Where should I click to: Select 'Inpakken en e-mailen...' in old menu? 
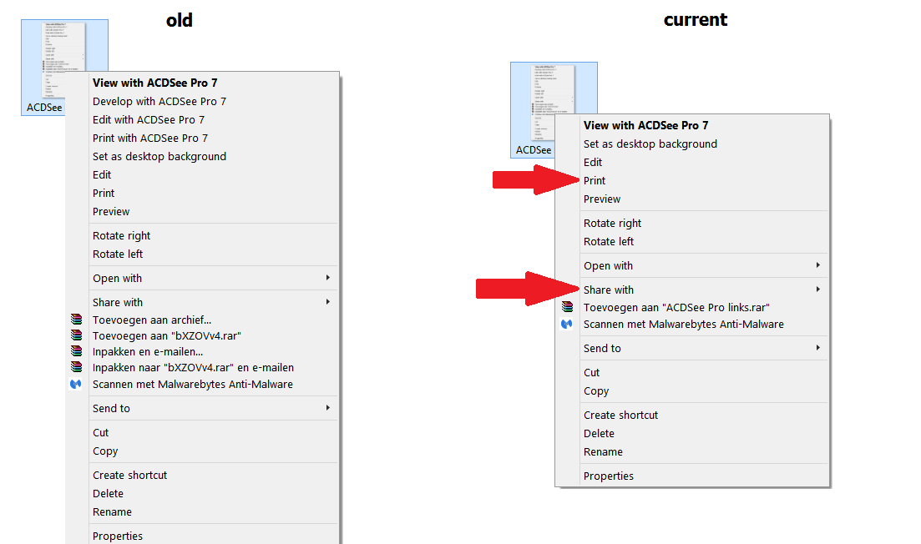click(x=148, y=351)
